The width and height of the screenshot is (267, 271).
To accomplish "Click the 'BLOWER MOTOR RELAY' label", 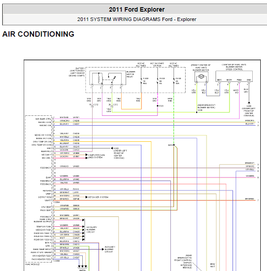I will 131,74.
